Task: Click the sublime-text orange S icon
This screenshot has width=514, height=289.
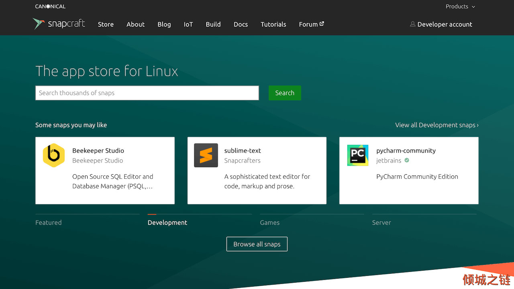Action: [x=206, y=155]
